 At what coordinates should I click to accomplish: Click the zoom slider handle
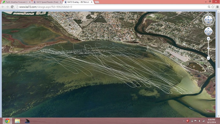click(208, 48)
